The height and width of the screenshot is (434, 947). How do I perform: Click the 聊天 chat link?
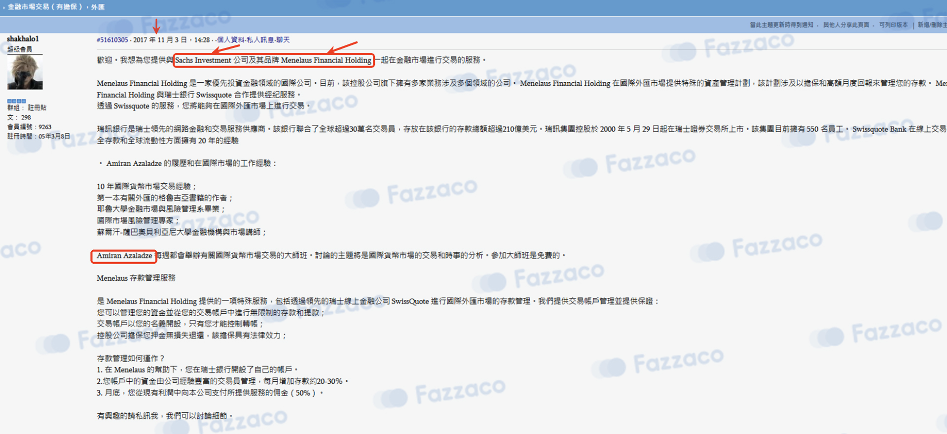click(283, 40)
